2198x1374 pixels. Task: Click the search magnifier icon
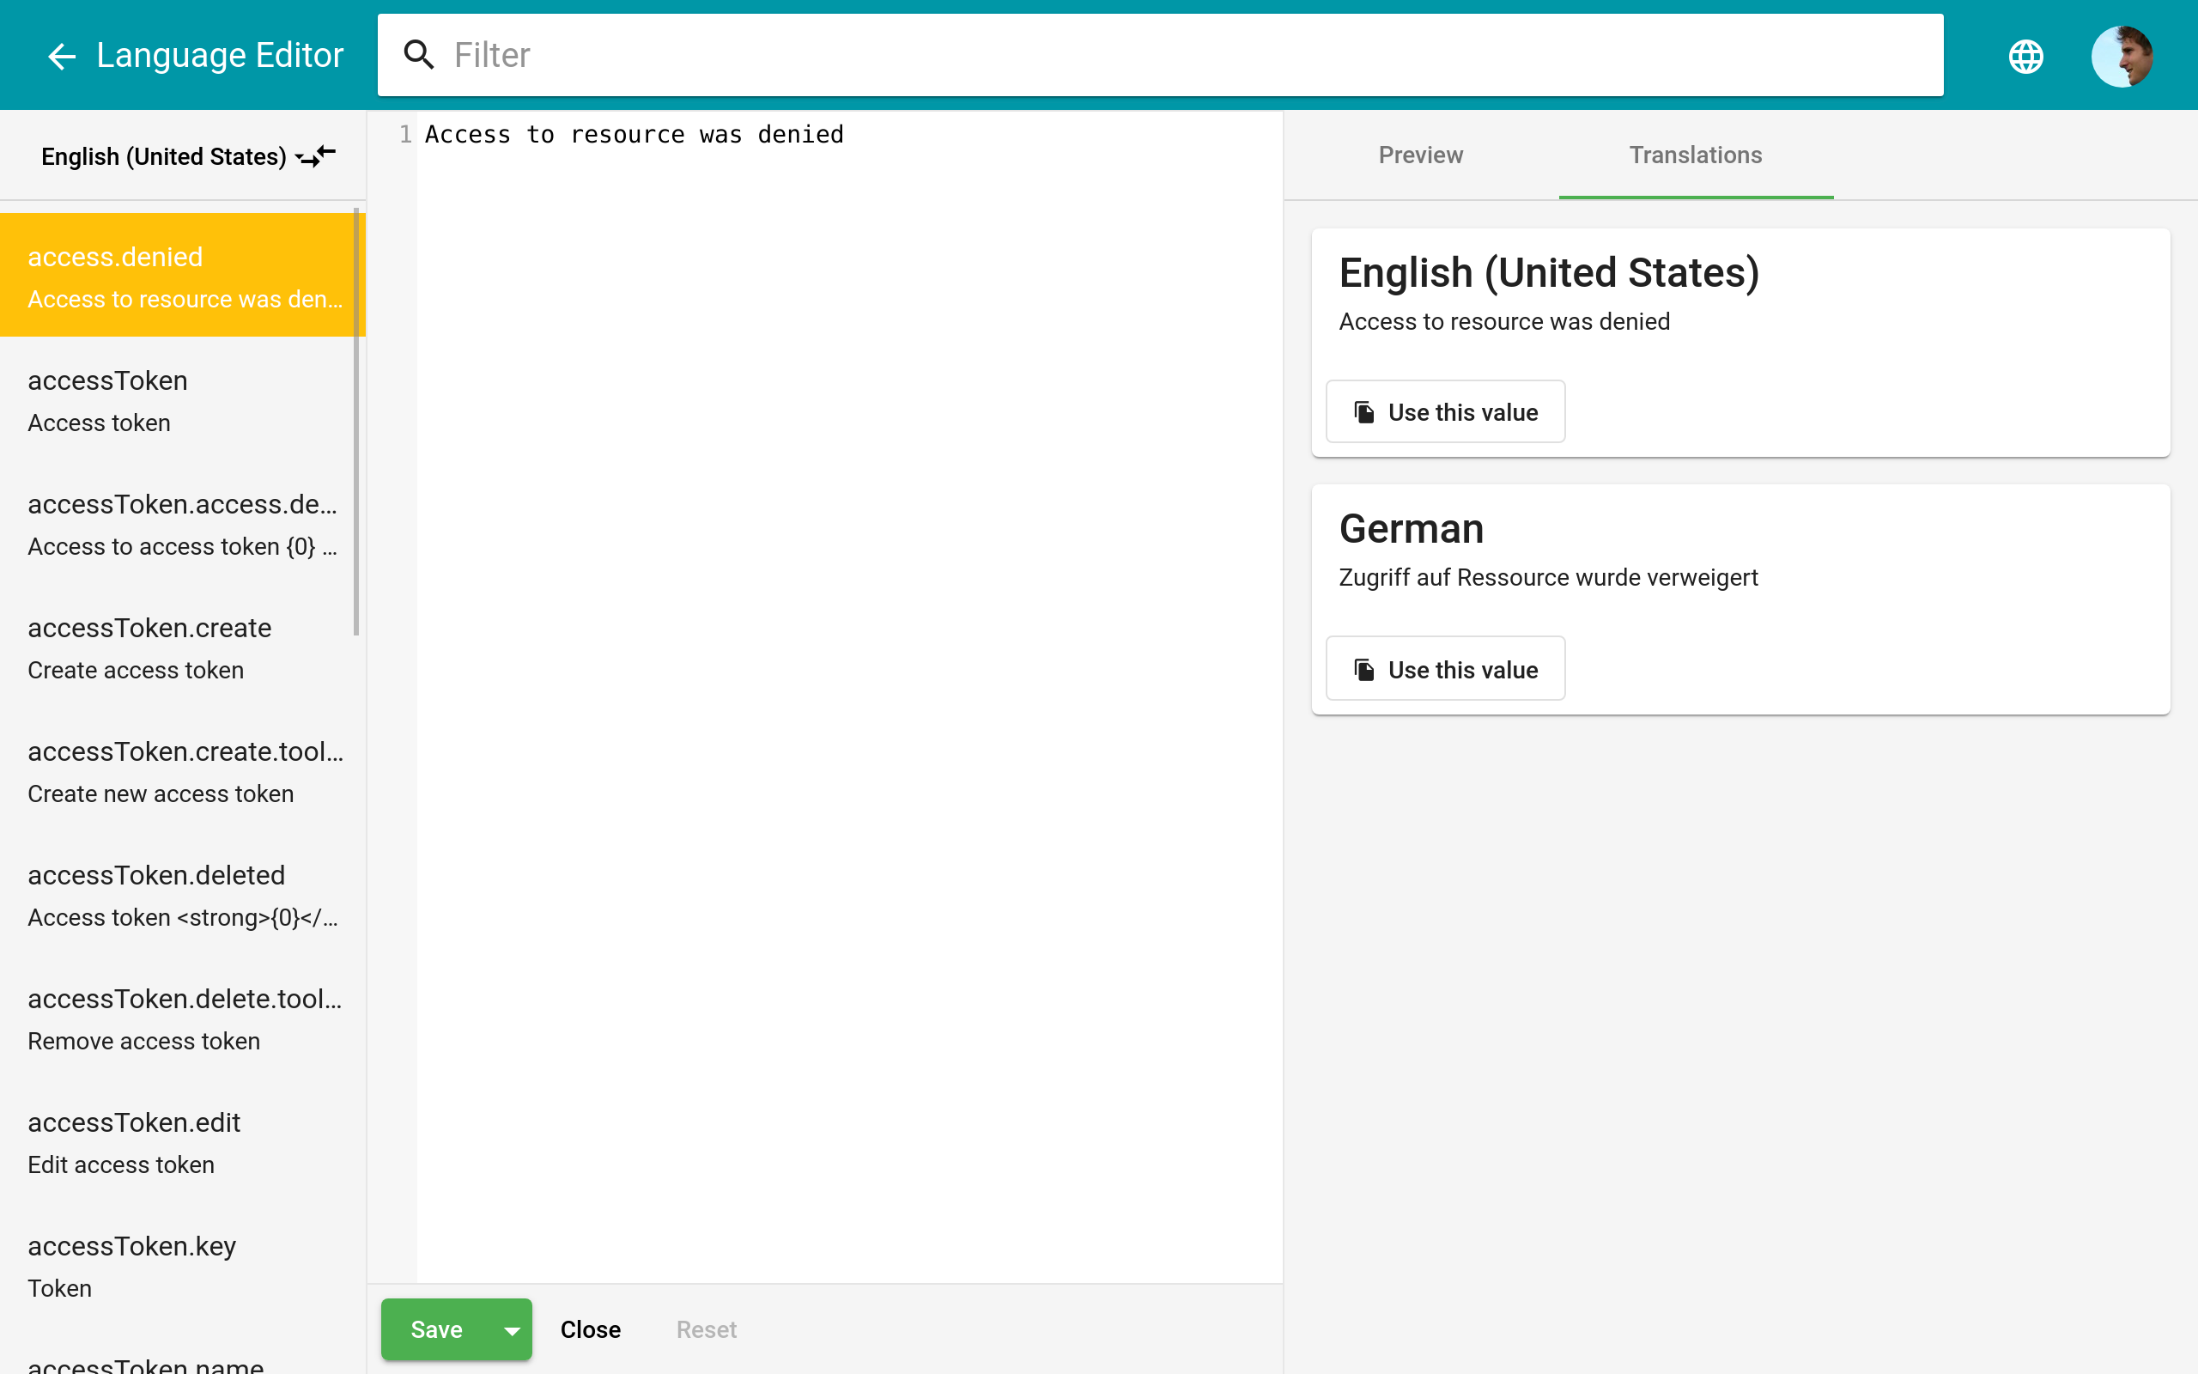419,56
